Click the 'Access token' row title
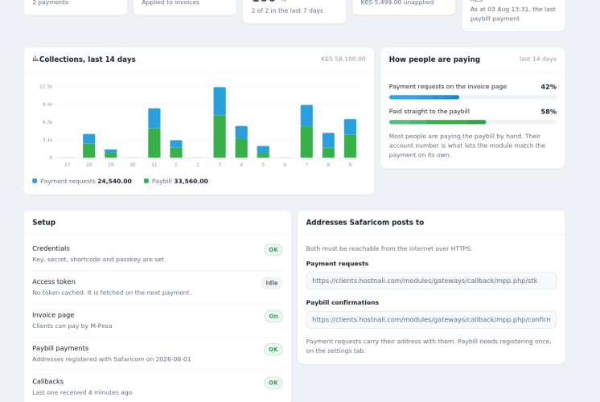 click(x=54, y=281)
